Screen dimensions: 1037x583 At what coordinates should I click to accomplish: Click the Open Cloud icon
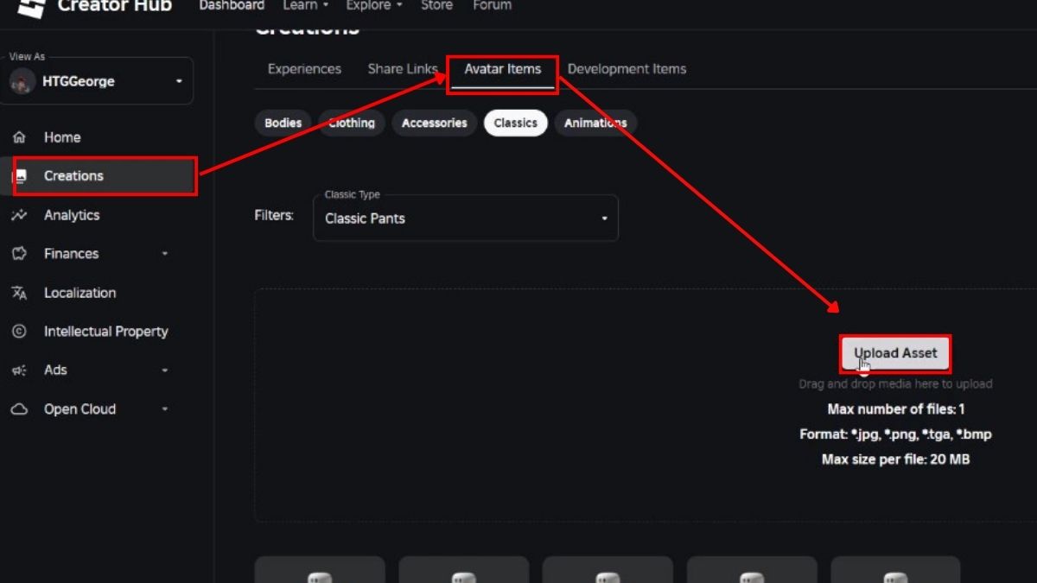tap(19, 409)
